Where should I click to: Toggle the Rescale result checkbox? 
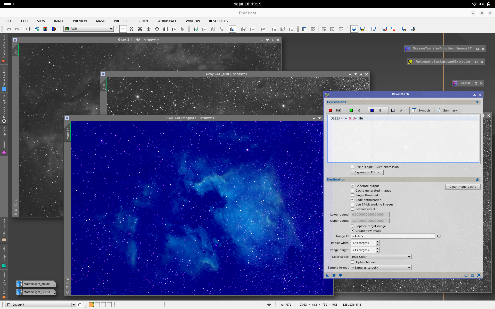pos(352,209)
